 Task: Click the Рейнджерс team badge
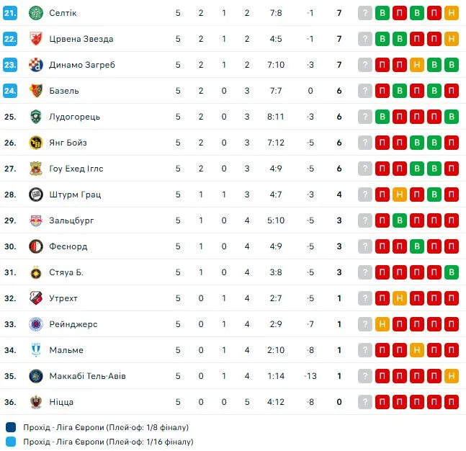(x=36, y=324)
